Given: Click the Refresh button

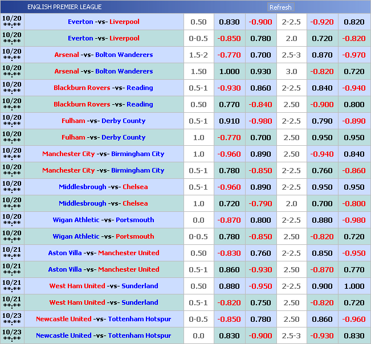Looking at the screenshot, I should click(280, 7).
